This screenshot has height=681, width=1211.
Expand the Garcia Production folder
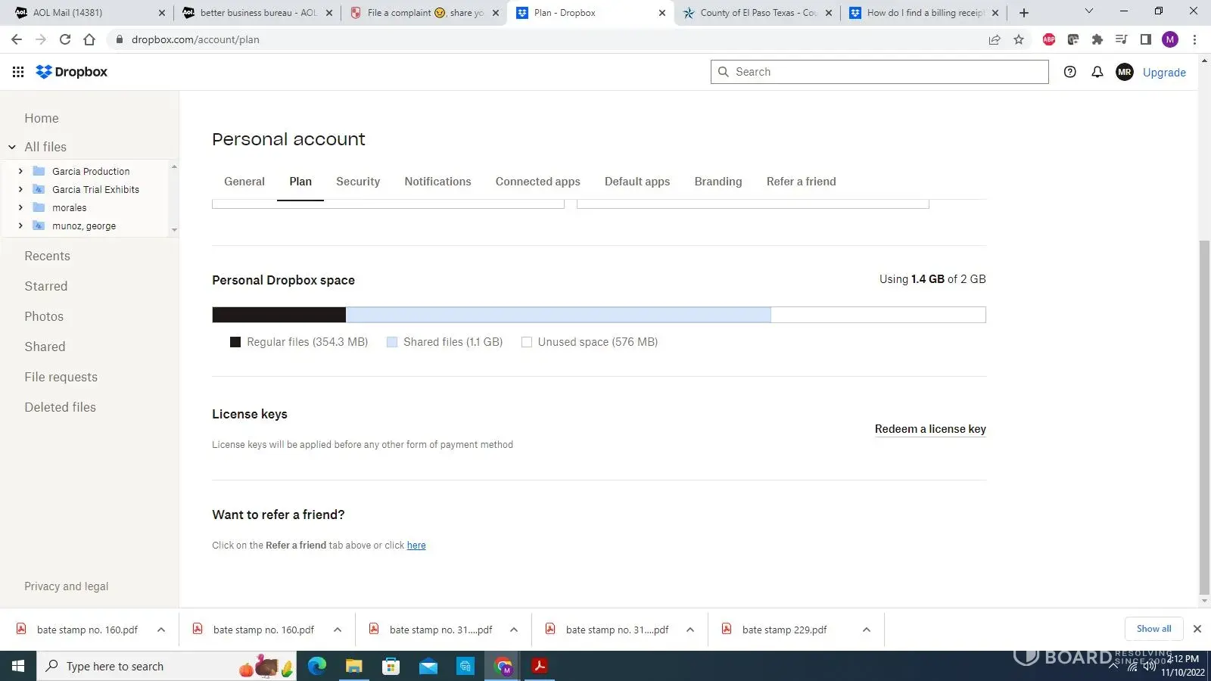pyautogui.click(x=20, y=172)
